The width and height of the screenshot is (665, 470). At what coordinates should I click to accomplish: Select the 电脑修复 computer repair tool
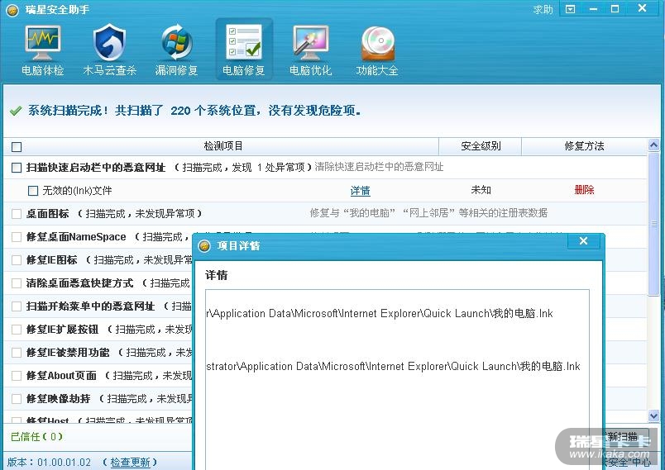coord(244,50)
